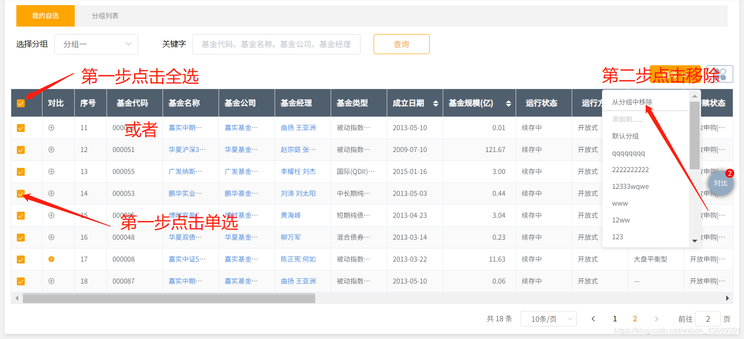This screenshot has width=744, height=339.
Task: Uncheck the checkbox for fund 000048
Action: [x=21, y=237]
